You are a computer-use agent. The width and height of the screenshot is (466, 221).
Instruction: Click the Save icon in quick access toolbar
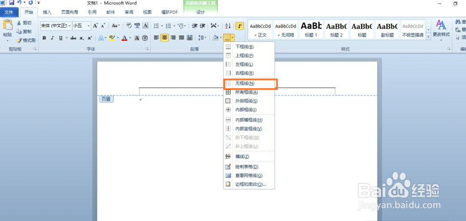(x=12, y=3)
